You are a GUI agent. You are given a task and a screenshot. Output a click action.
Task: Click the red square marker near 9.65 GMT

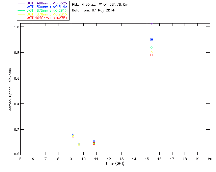click(79, 144)
